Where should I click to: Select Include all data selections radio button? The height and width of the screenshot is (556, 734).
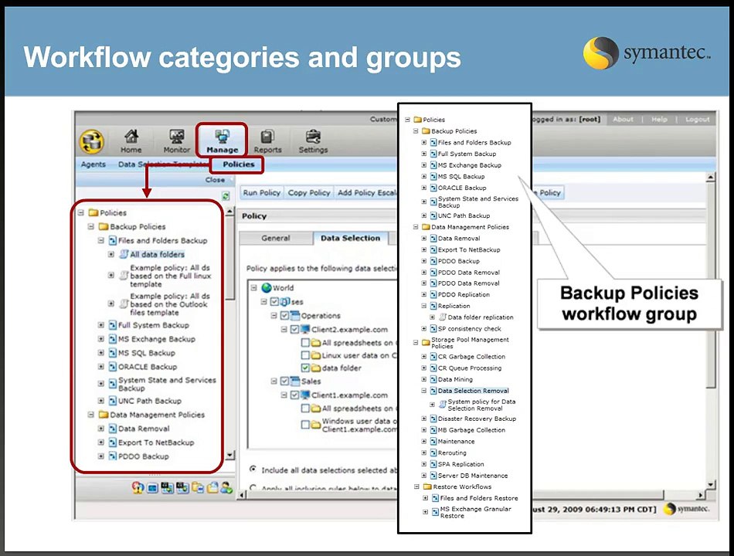(253, 469)
